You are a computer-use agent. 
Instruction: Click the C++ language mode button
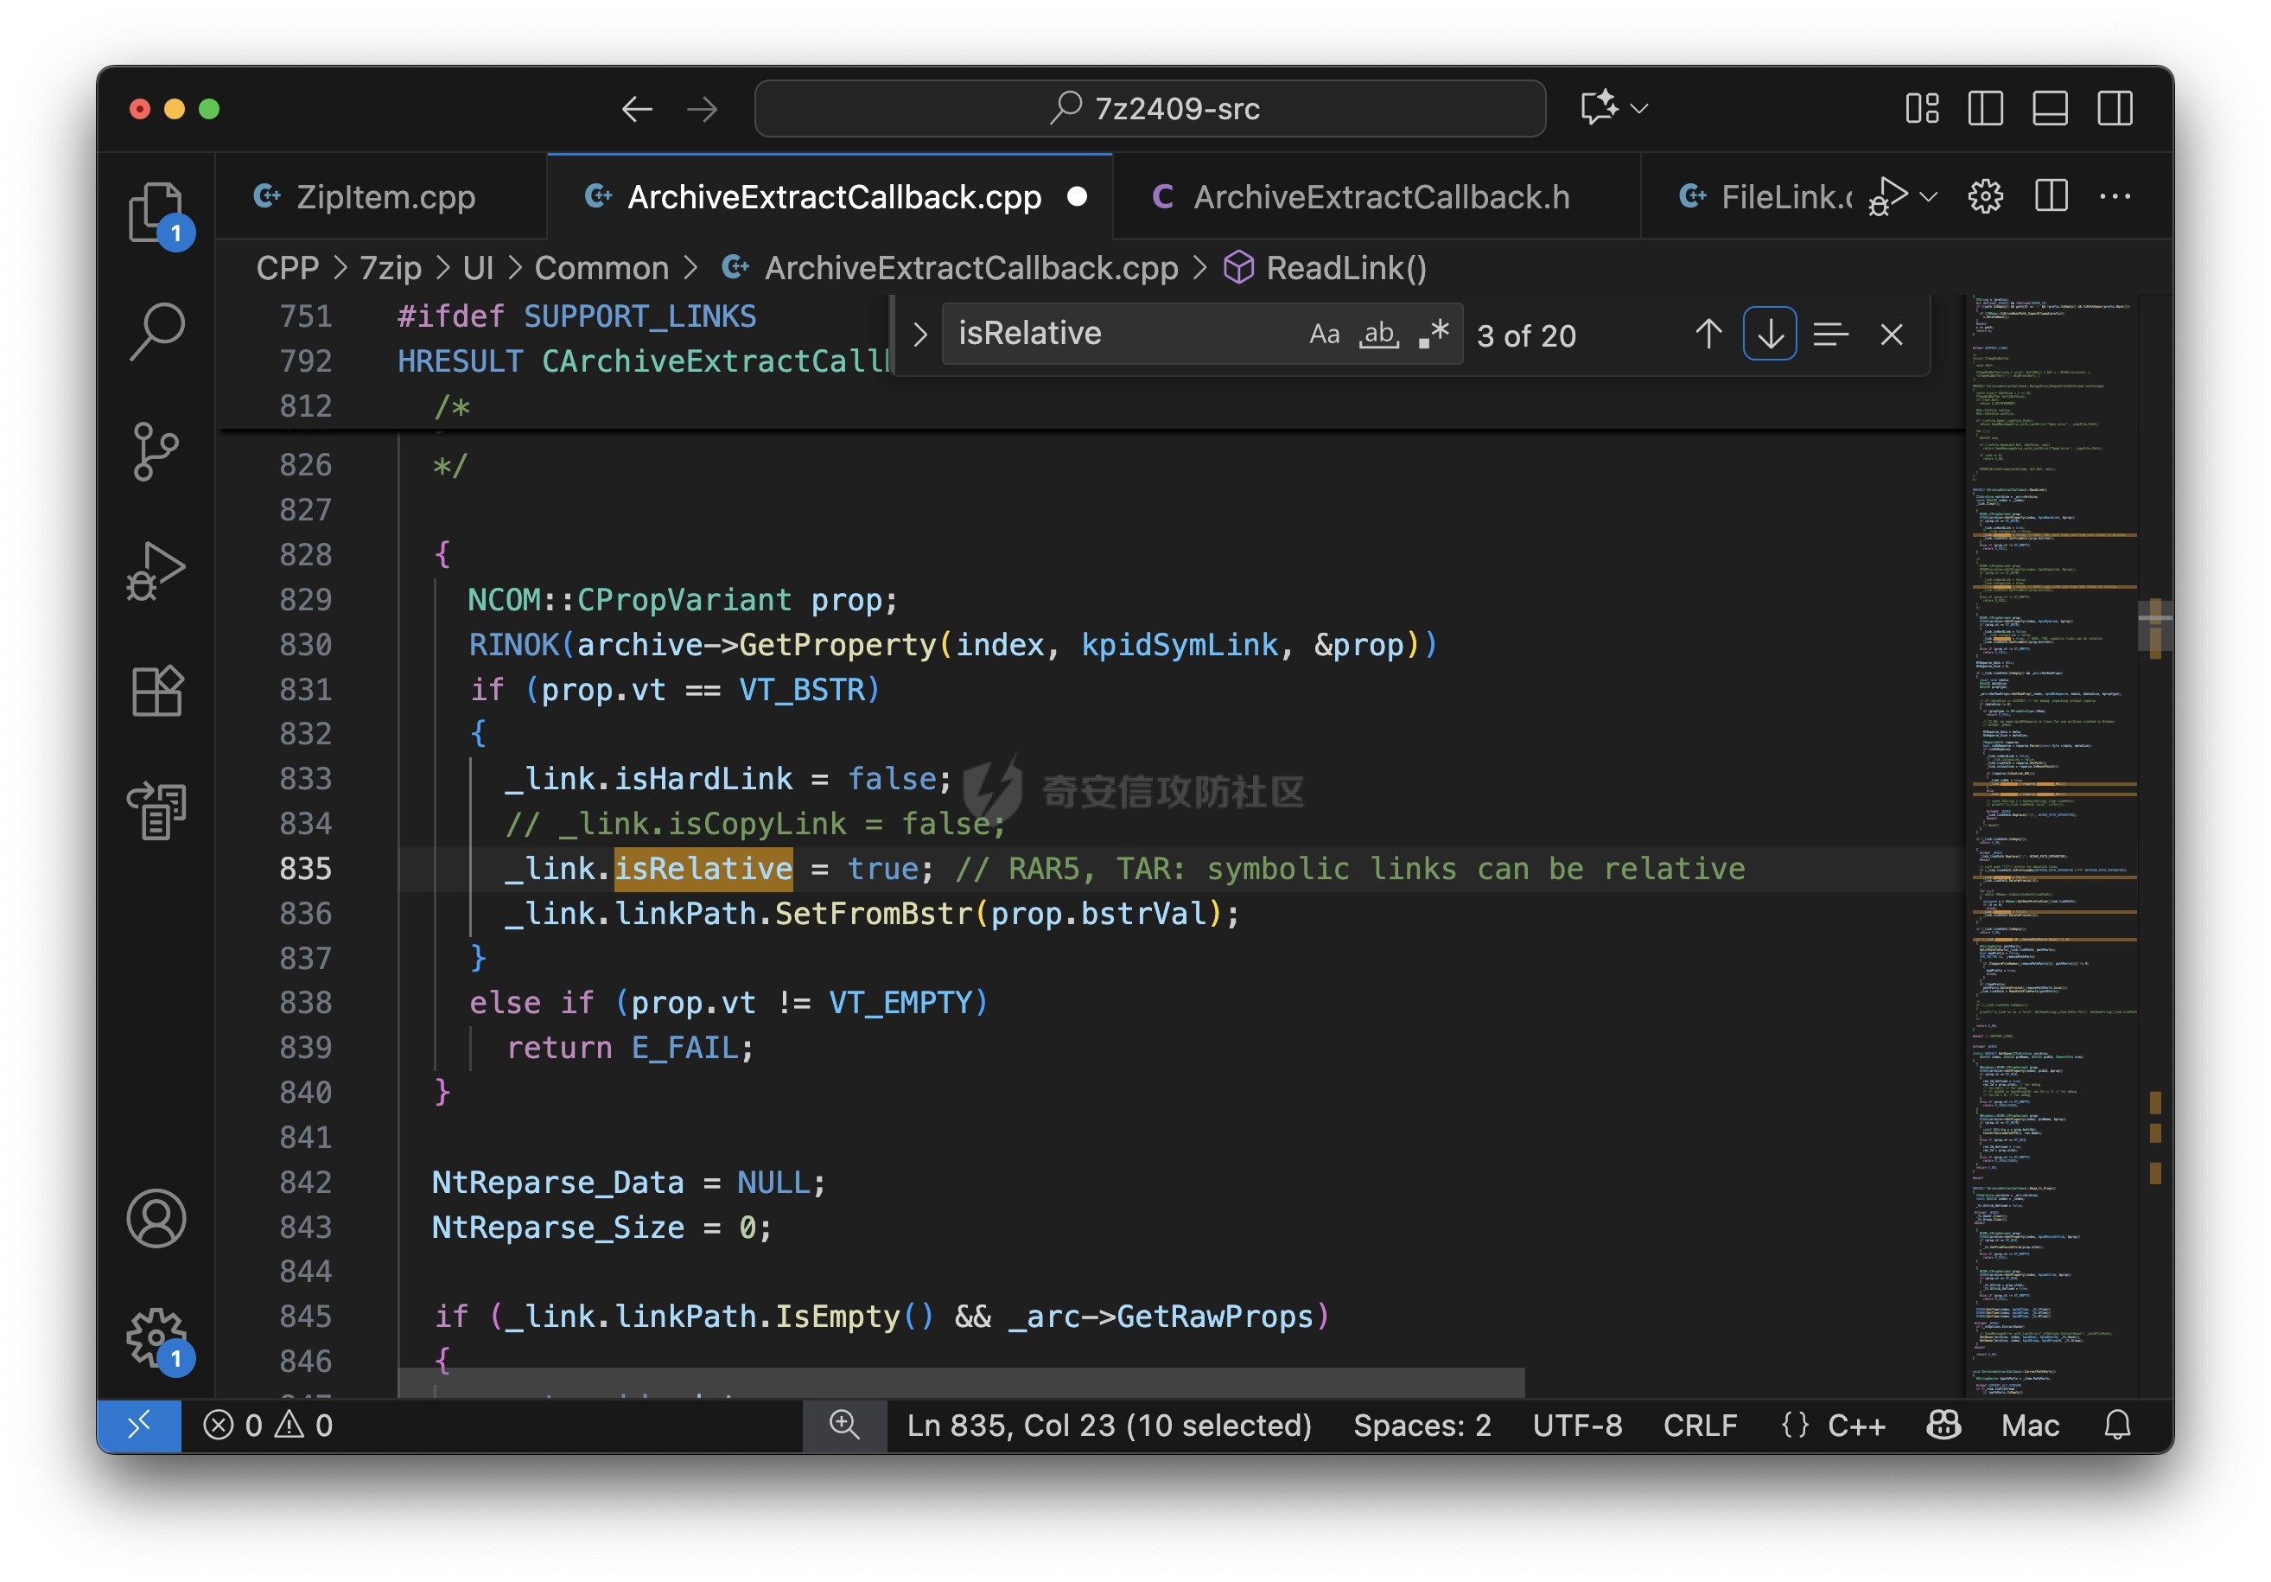coord(1855,1425)
